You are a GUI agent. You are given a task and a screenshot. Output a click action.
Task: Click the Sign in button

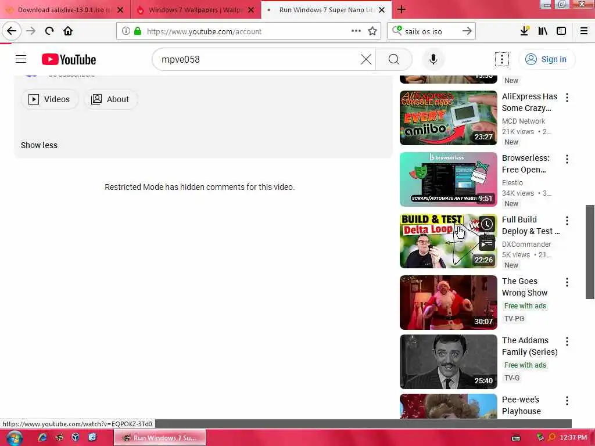(x=546, y=59)
